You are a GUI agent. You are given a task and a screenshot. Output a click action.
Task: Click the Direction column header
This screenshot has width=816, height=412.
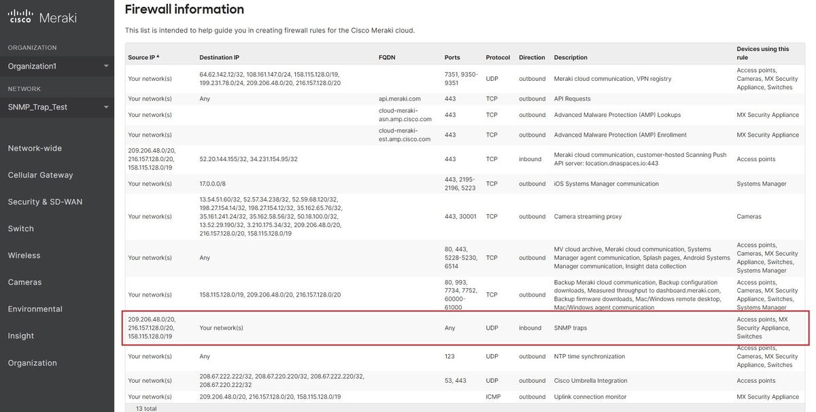532,58
